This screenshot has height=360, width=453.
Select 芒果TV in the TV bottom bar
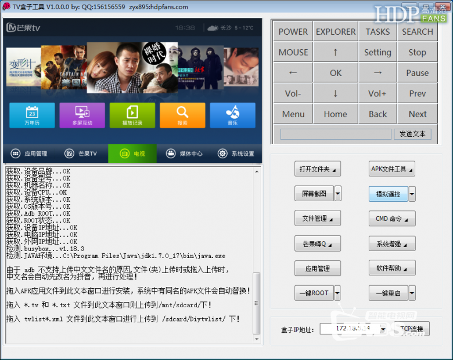point(81,154)
